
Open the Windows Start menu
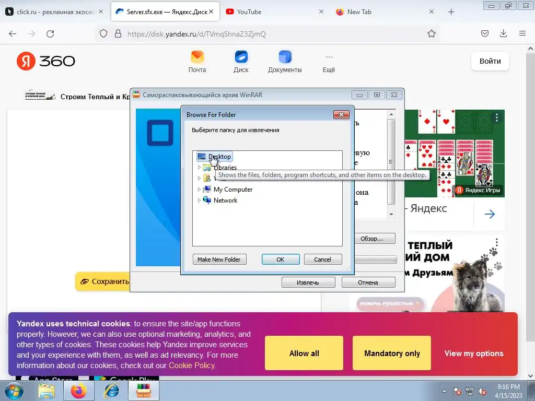[14, 391]
